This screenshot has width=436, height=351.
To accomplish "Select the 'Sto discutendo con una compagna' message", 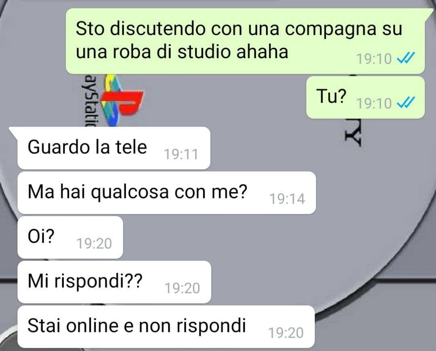I will point(245,41).
